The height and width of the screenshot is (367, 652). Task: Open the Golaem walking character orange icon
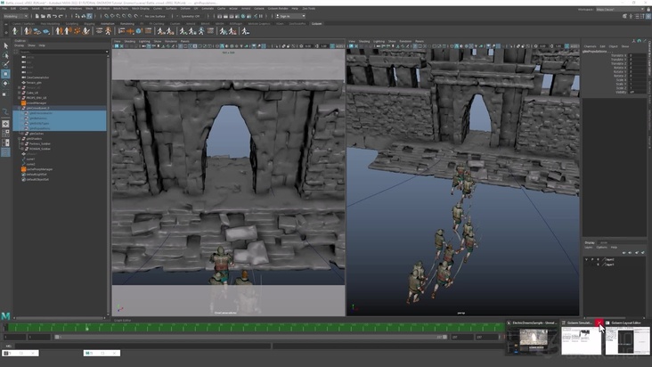pos(108,31)
